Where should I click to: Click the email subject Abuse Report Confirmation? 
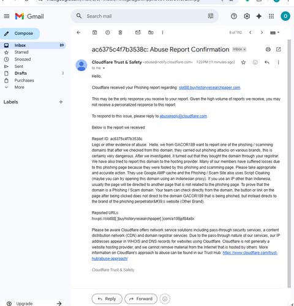point(160,50)
